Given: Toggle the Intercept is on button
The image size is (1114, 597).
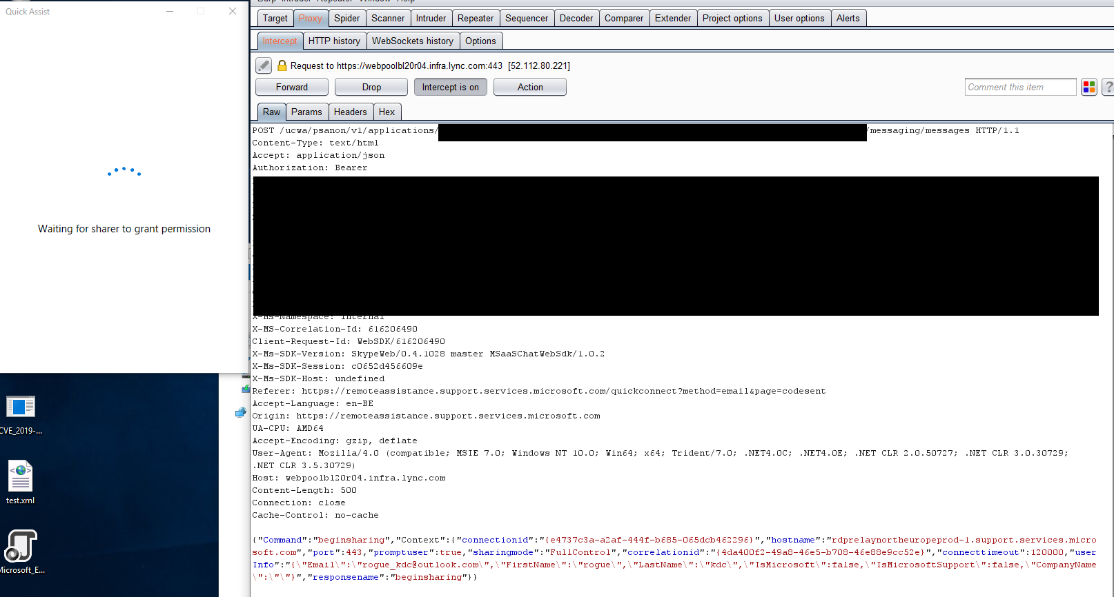Looking at the screenshot, I should 451,87.
